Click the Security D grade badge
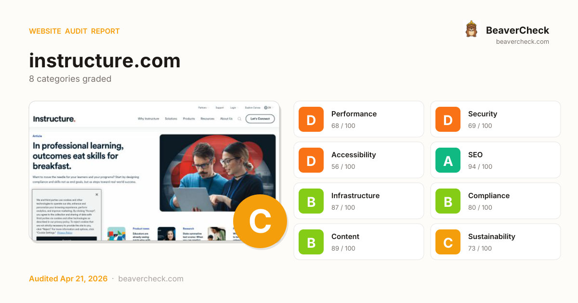578x303 pixels. pos(448,119)
